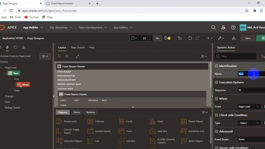
Task: Add a Classic Report region
Action: [x=192, y=121]
